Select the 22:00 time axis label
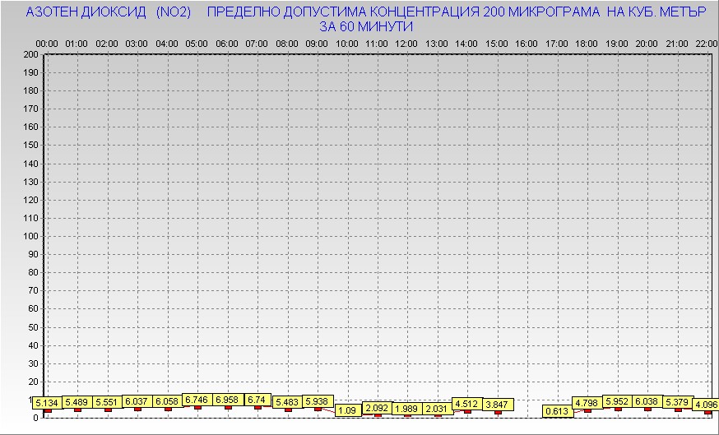The height and width of the screenshot is (435, 719). (706, 43)
